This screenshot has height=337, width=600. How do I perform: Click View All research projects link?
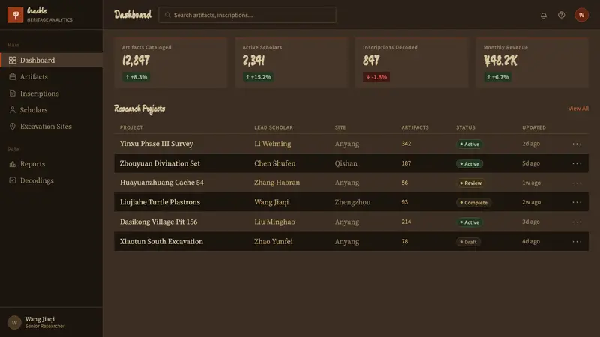click(578, 109)
